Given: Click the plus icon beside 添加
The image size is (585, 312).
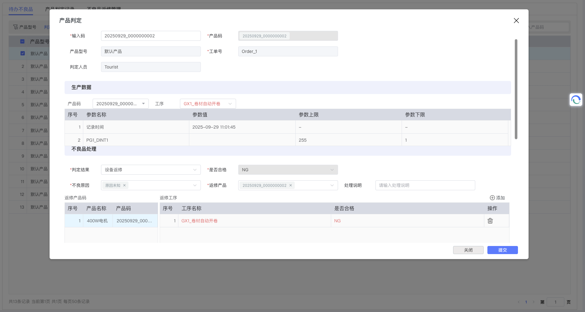Looking at the screenshot, I should coord(492,198).
